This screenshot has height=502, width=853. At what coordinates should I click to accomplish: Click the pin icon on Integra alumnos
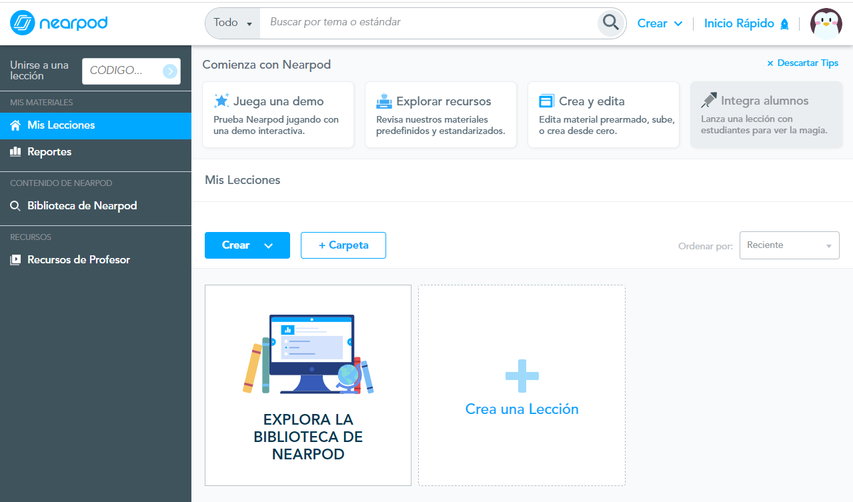coord(709,101)
